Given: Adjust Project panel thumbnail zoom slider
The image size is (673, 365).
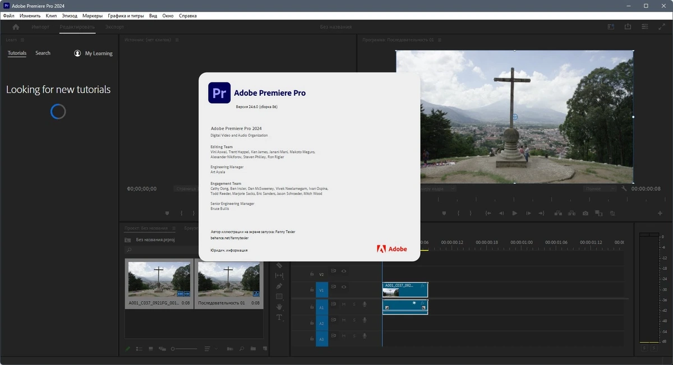Looking at the screenshot, I should point(184,349).
